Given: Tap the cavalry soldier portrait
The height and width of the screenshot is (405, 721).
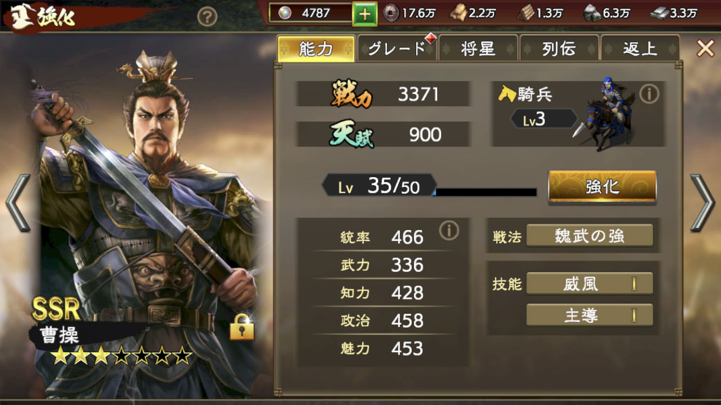Looking at the screenshot, I should tap(609, 113).
